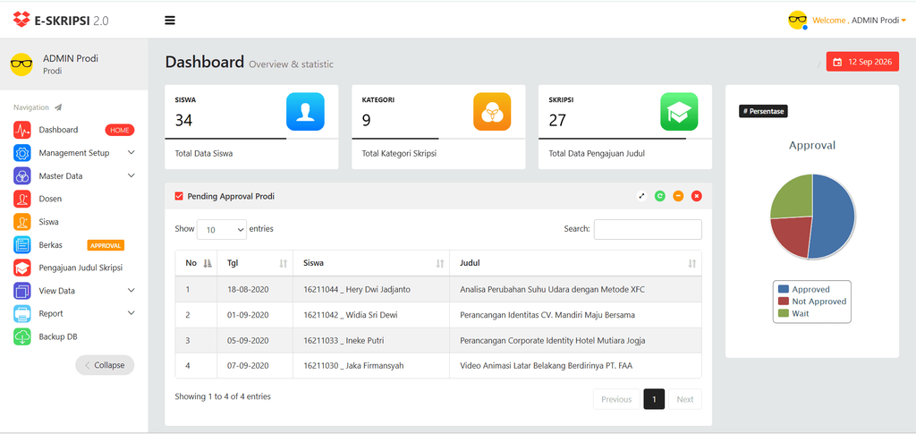Open the Siswa menu item label
This screenshot has width=916, height=434.
point(48,222)
